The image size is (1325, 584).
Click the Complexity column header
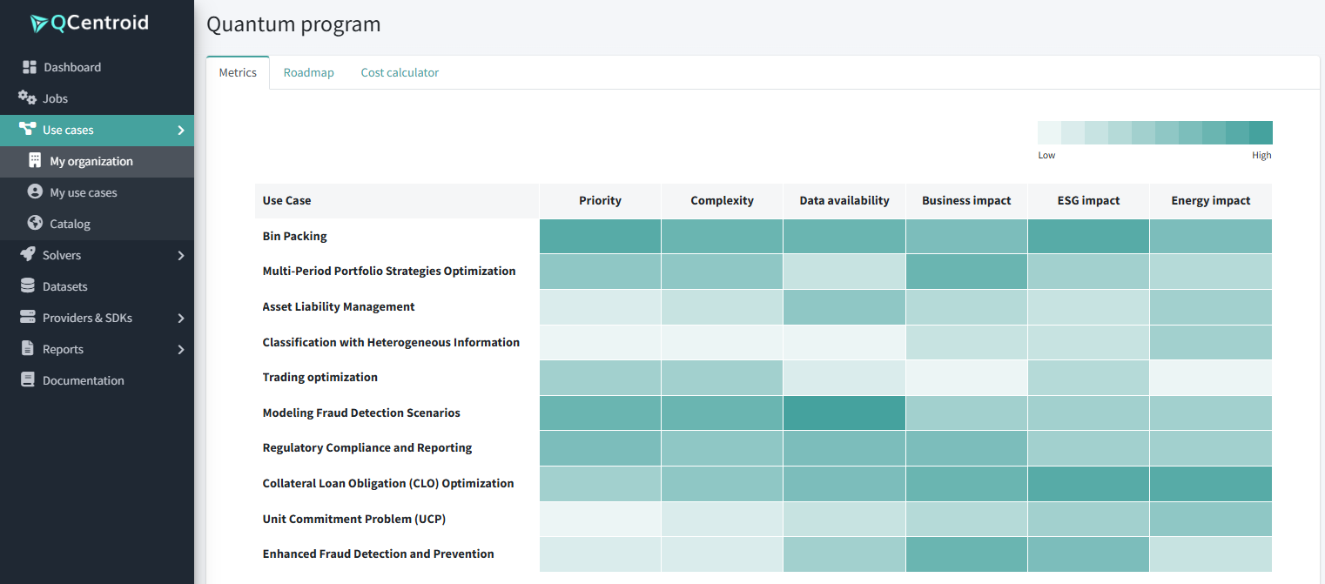tap(722, 200)
